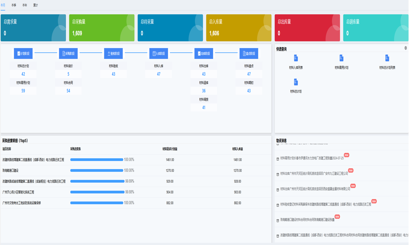Switch to the 本年 tab
Screen dimensions: 409x245
coord(25,5)
